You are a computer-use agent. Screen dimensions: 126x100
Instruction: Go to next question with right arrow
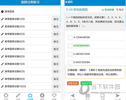(118, 96)
